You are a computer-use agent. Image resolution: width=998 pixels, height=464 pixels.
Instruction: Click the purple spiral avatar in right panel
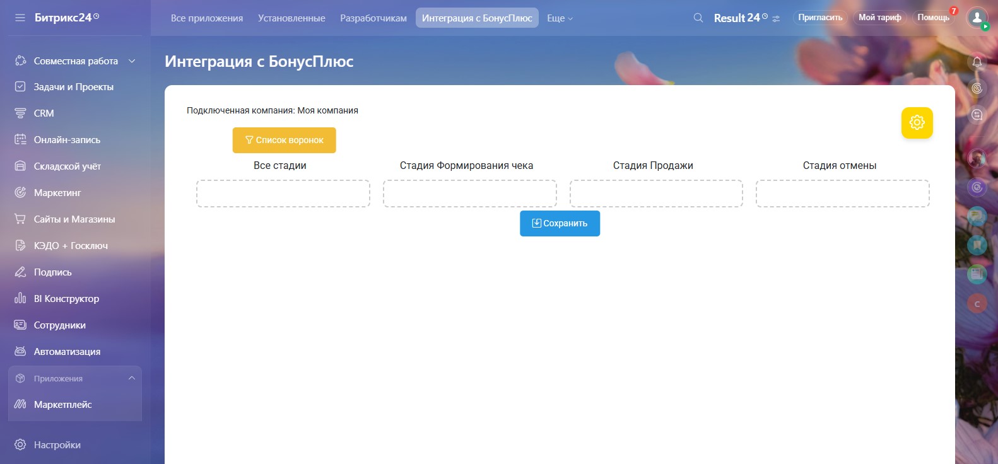977,187
